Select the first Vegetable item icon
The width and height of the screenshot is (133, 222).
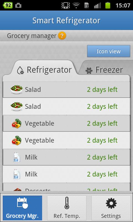coord(17,123)
